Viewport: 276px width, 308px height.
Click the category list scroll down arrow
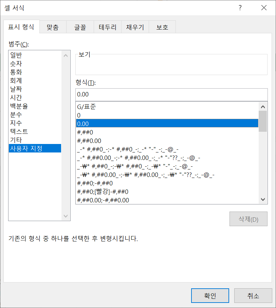pyautogui.click(x=66, y=216)
